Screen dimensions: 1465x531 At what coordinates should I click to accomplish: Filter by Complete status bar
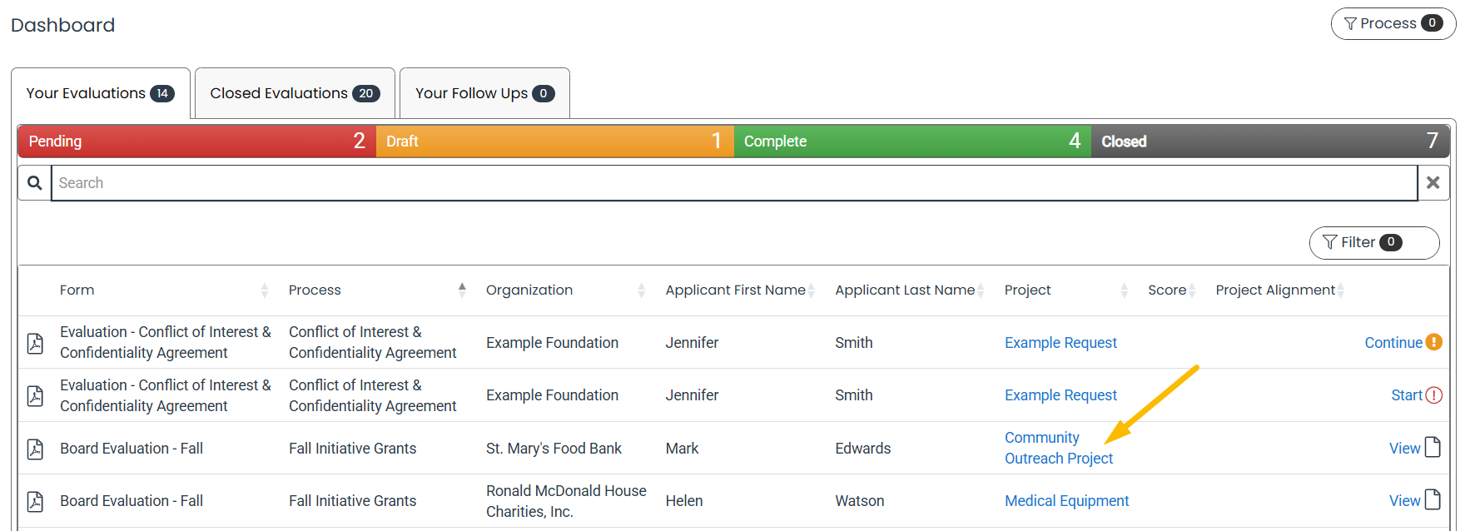coord(912,141)
